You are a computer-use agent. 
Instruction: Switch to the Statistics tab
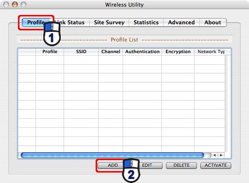pos(146,22)
